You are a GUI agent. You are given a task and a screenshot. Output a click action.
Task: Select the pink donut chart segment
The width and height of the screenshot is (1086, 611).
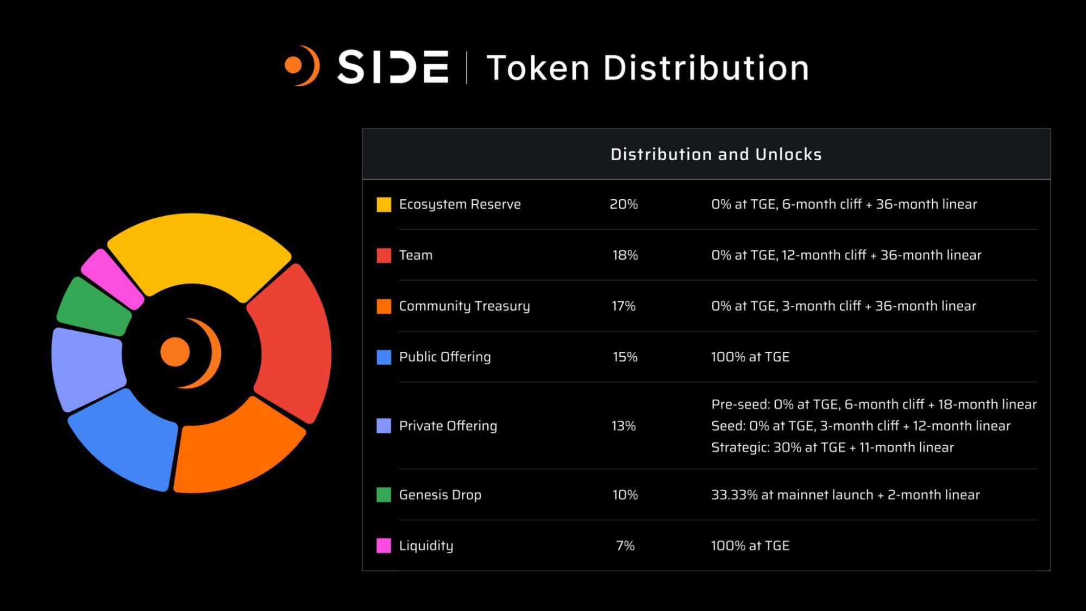(x=112, y=278)
